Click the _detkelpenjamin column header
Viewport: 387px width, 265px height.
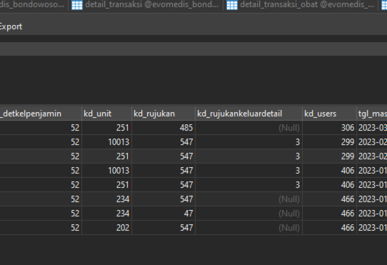coord(41,114)
